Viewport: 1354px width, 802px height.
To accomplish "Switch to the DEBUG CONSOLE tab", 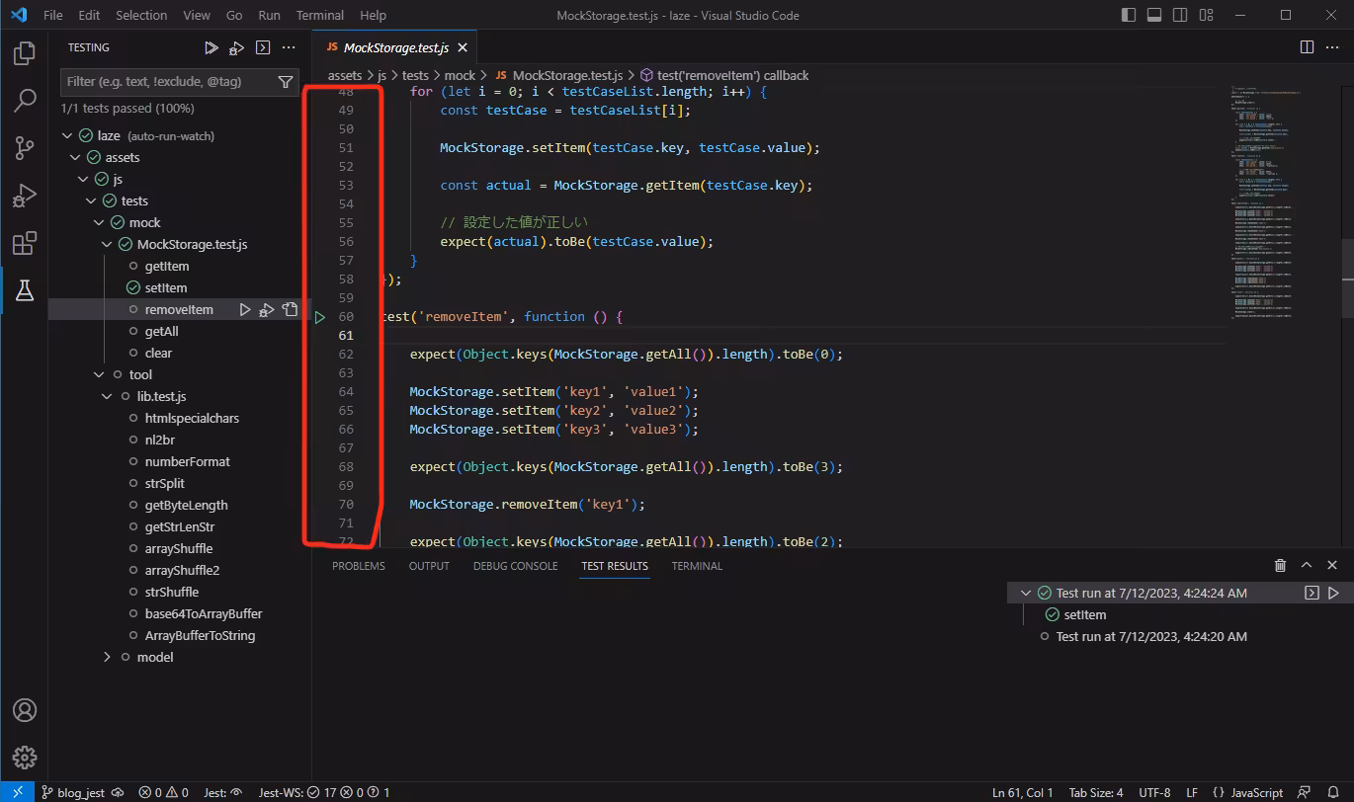I will (x=515, y=566).
